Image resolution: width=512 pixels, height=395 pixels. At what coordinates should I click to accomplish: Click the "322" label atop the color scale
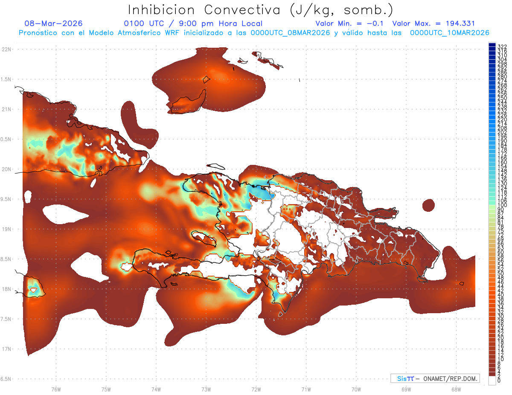coord(502,46)
